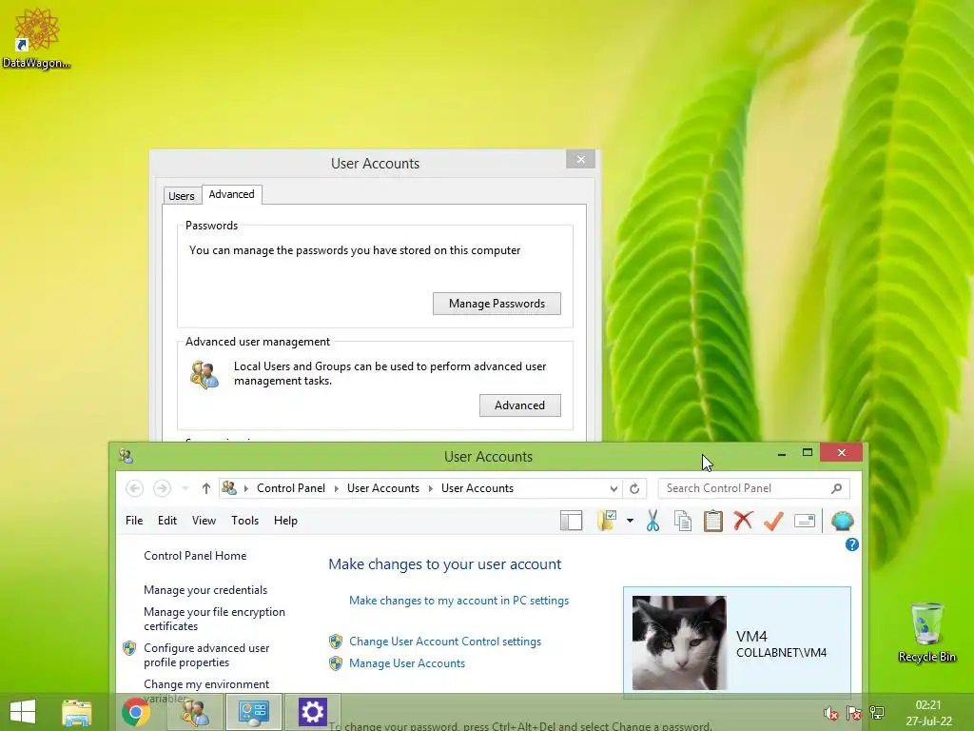
Task: Expand the address bar history dropdown
Action: [614, 488]
